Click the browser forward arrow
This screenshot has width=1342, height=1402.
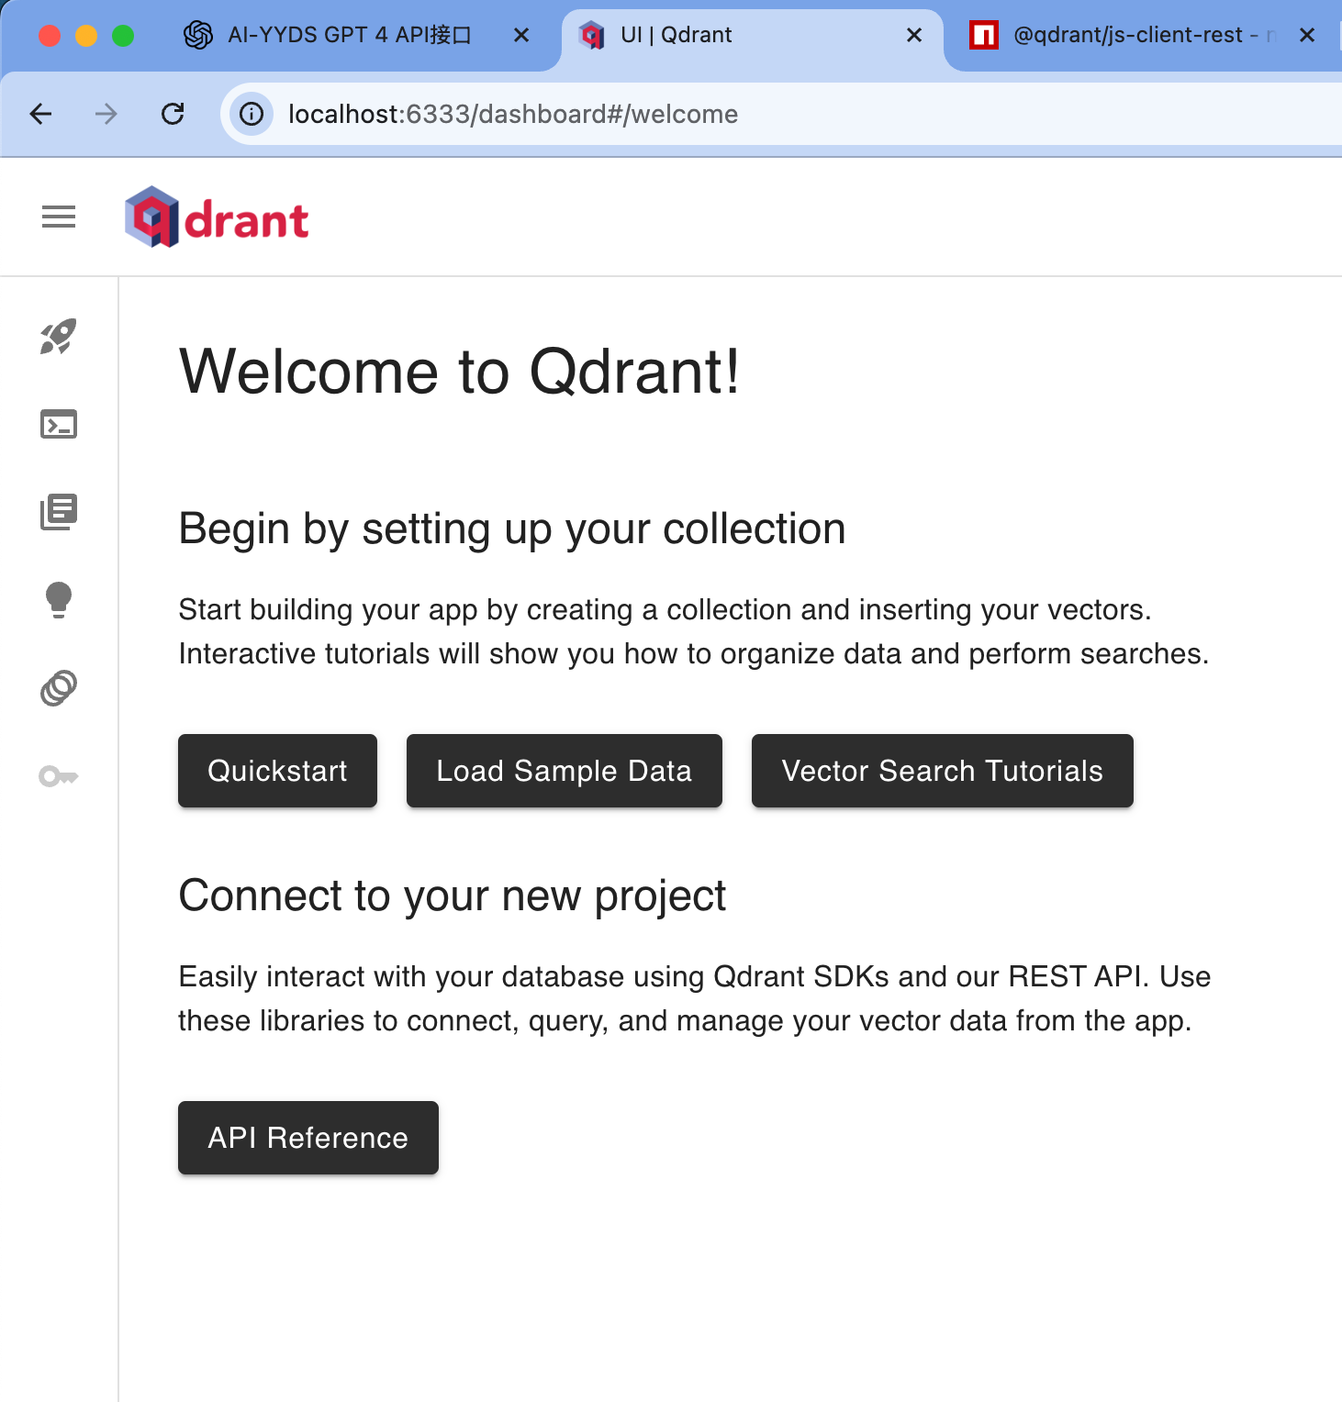[106, 114]
